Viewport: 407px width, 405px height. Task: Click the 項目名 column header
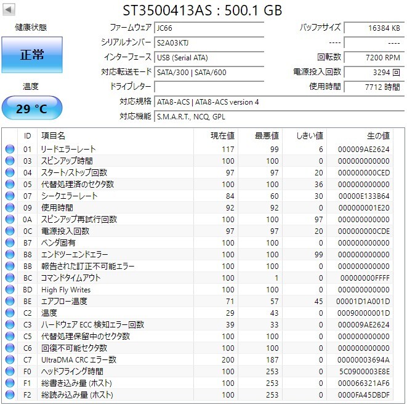[115, 135]
